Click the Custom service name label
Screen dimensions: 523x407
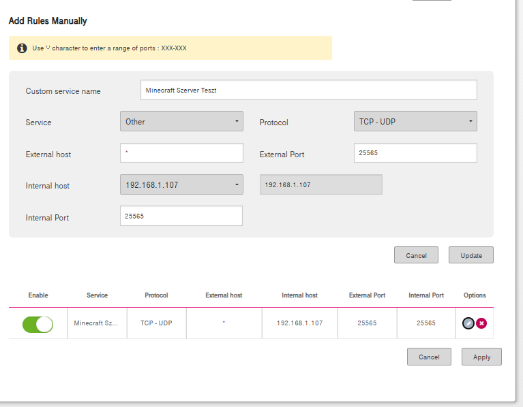(x=63, y=91)
